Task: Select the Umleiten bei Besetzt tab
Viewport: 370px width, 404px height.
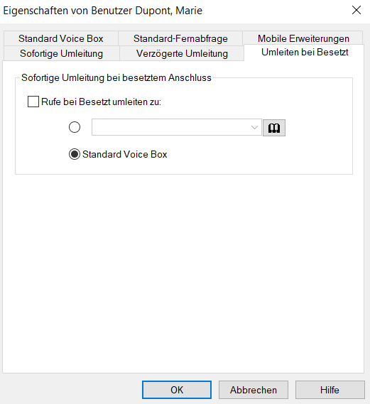Action: click(x=305, y=52)
